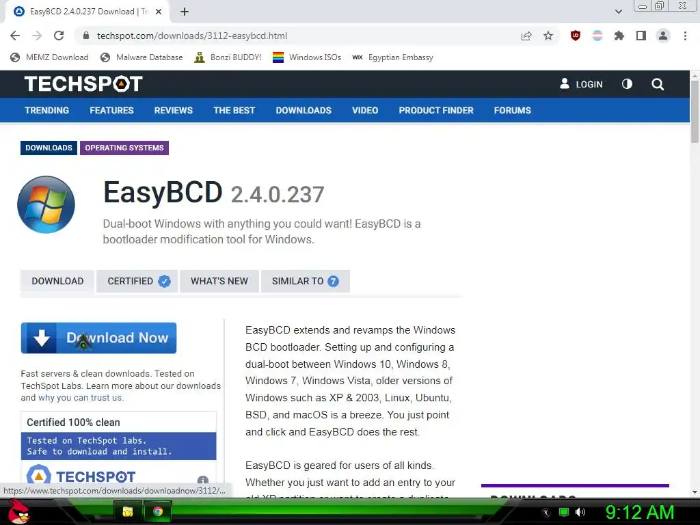Go back to the previous page
The image size is (700, 525).
click(x=15, y=36)
